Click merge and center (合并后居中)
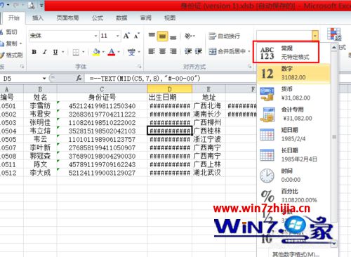351x257 pixels. [227, 51]
